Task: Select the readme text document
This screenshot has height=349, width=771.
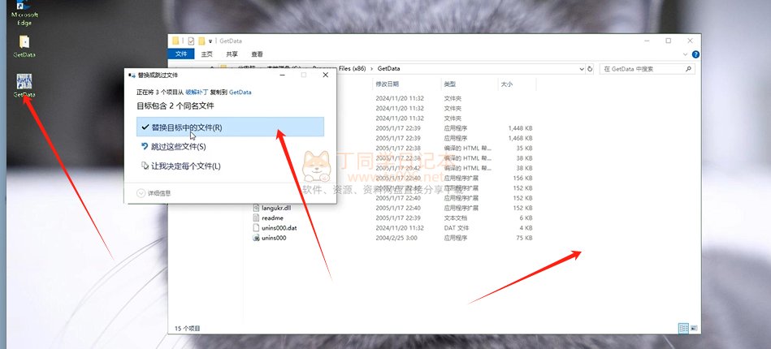Action: [272, 218]
